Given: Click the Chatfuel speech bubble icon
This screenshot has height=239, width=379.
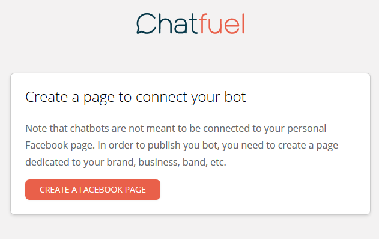Looking at the screenshot, I should point(146,23).
